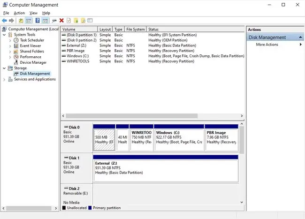Select the (Disk 0 partition 2) volume row
The width and height of the screenshot is (305, 219).
(152, 40)
